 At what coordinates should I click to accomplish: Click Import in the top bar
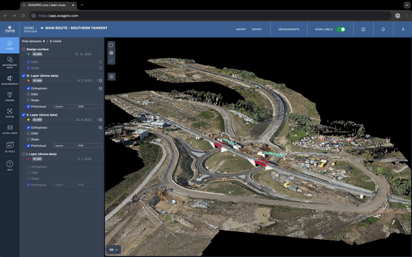(241, 29)
